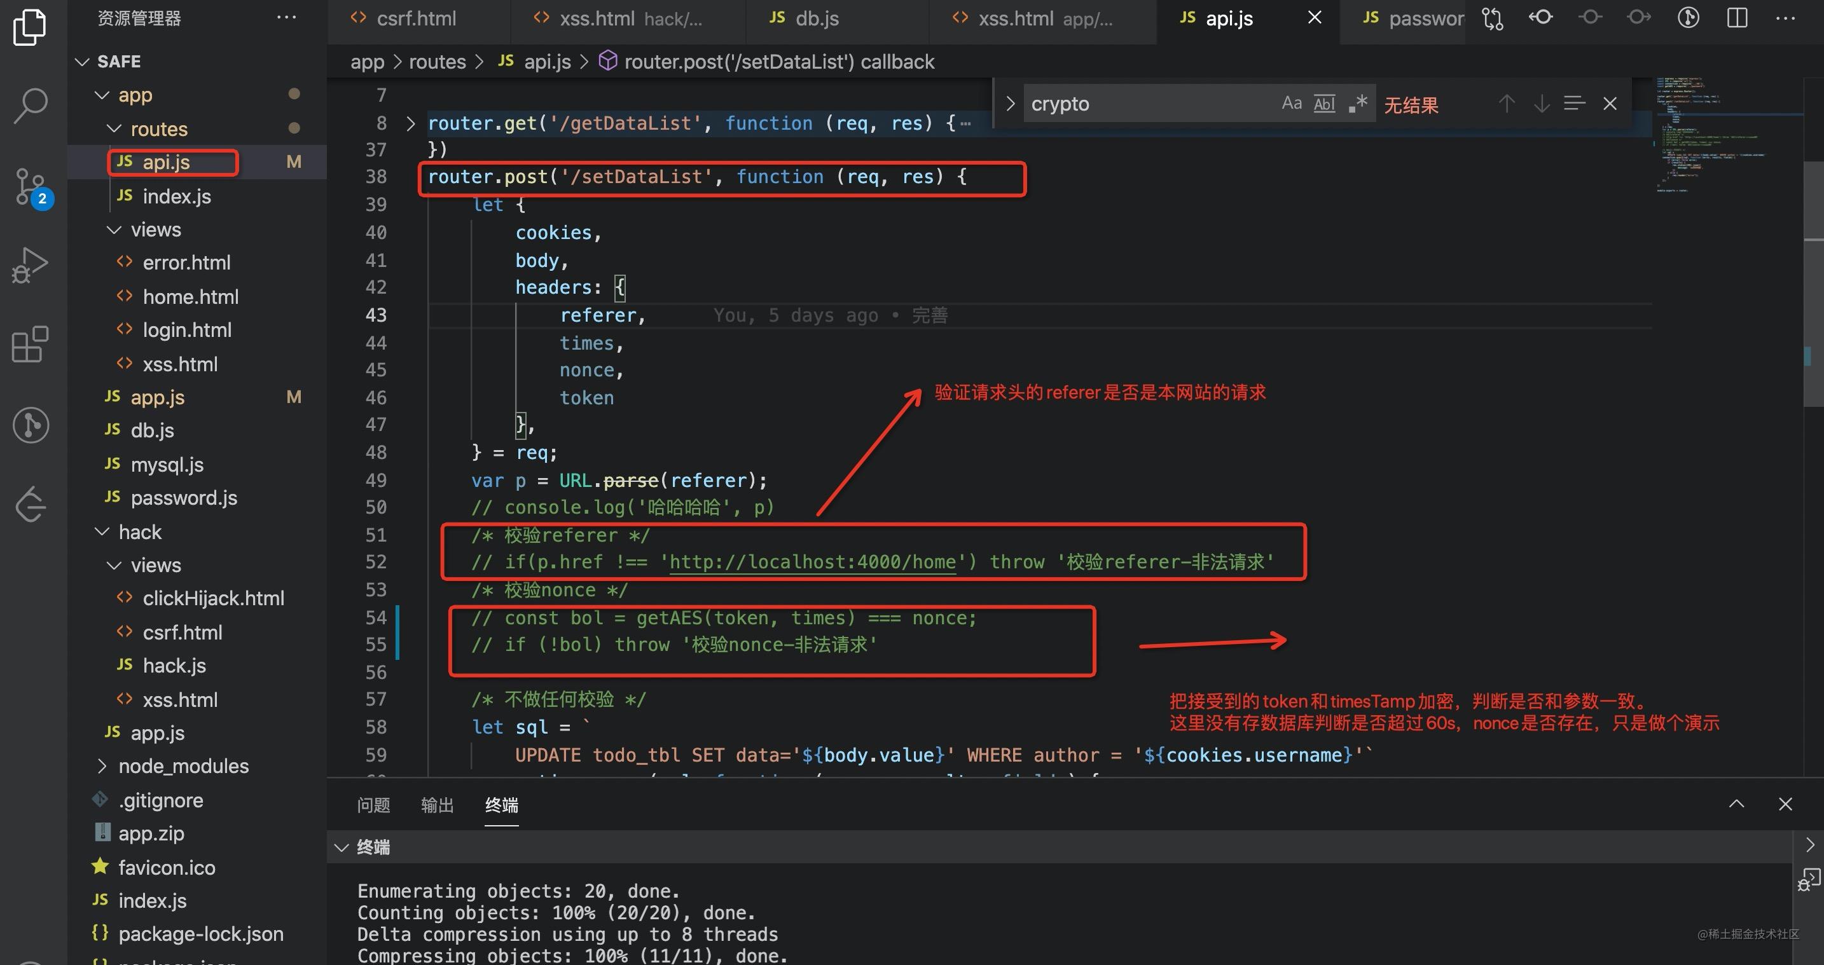The image size is (1824, 965).
Task: Open the Extensions view
Action: tap(30, 345)
